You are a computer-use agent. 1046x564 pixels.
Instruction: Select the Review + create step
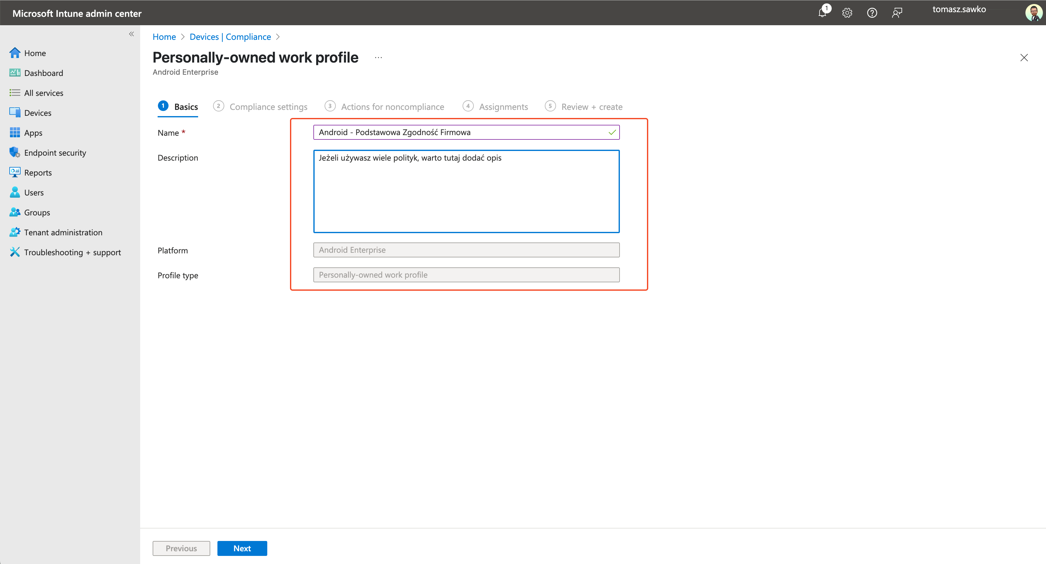[583, 107]
